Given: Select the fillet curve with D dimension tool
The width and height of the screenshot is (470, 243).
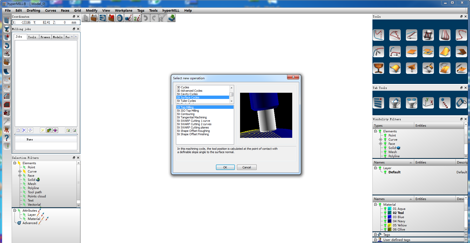Looking at the screenshot, I should point(395,52).
